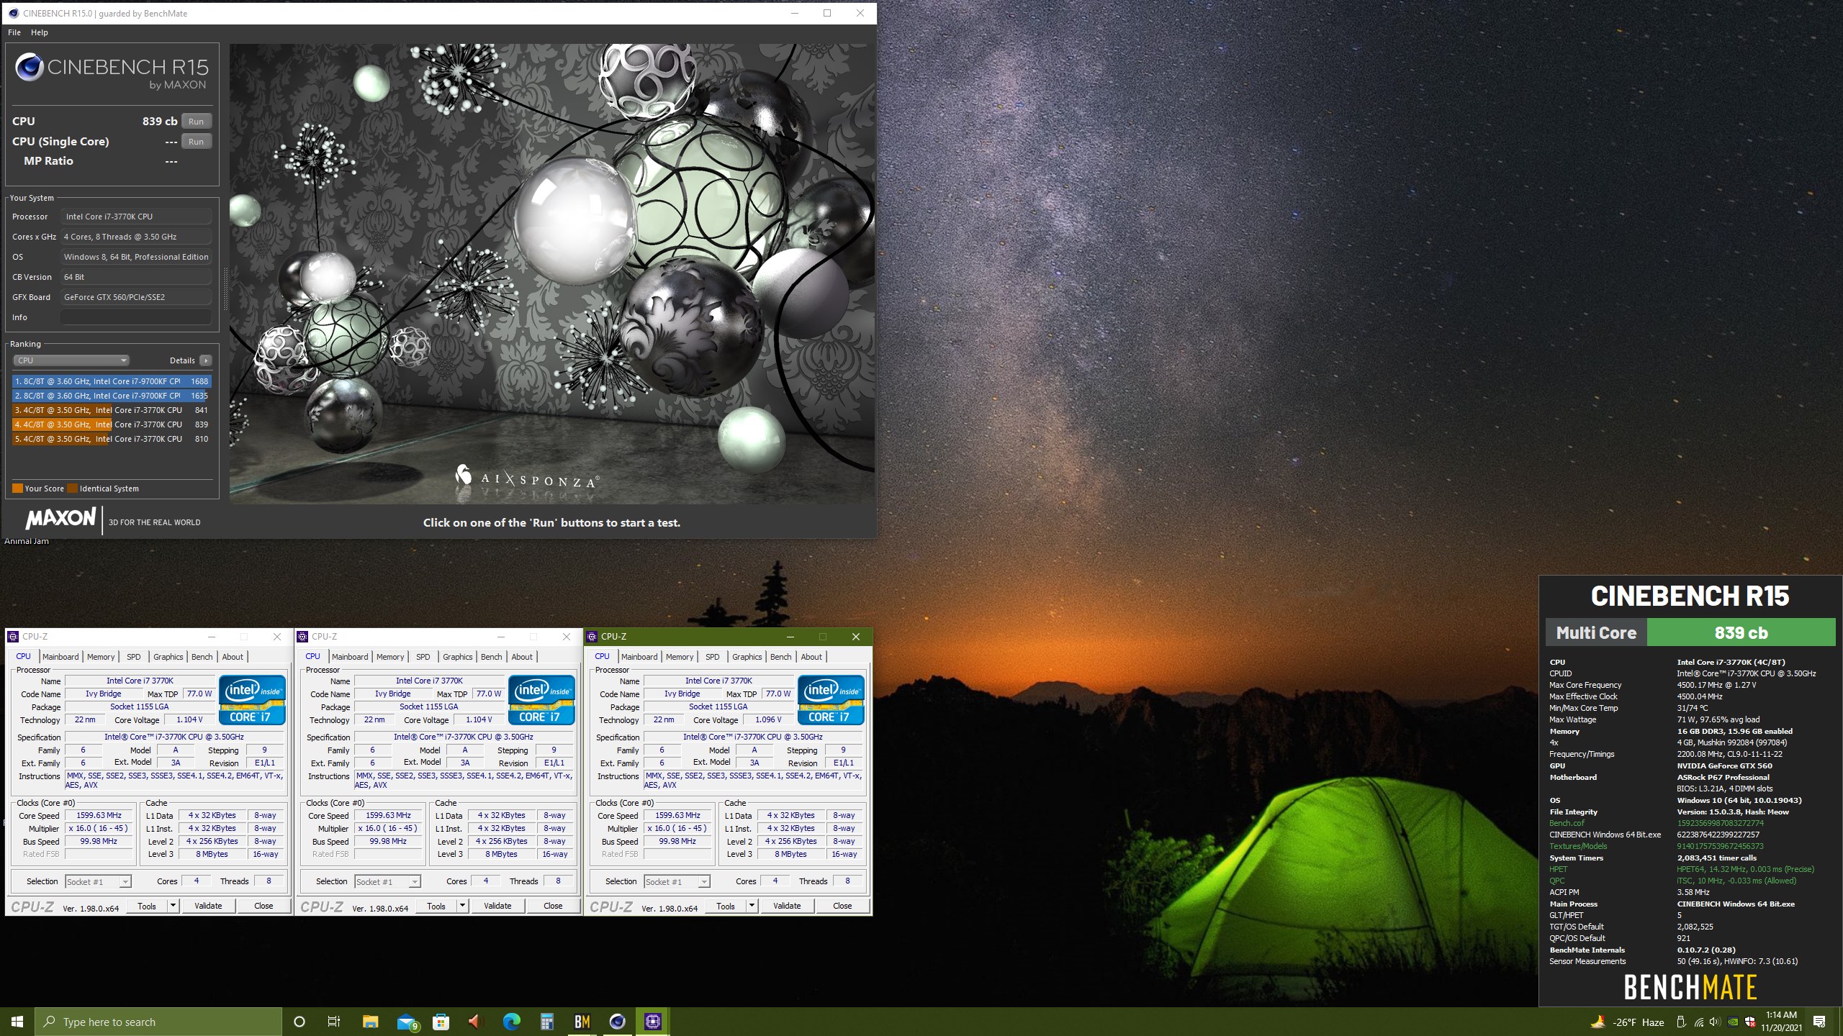Click the 839 cb score in the BenchMate panel

1741,633
